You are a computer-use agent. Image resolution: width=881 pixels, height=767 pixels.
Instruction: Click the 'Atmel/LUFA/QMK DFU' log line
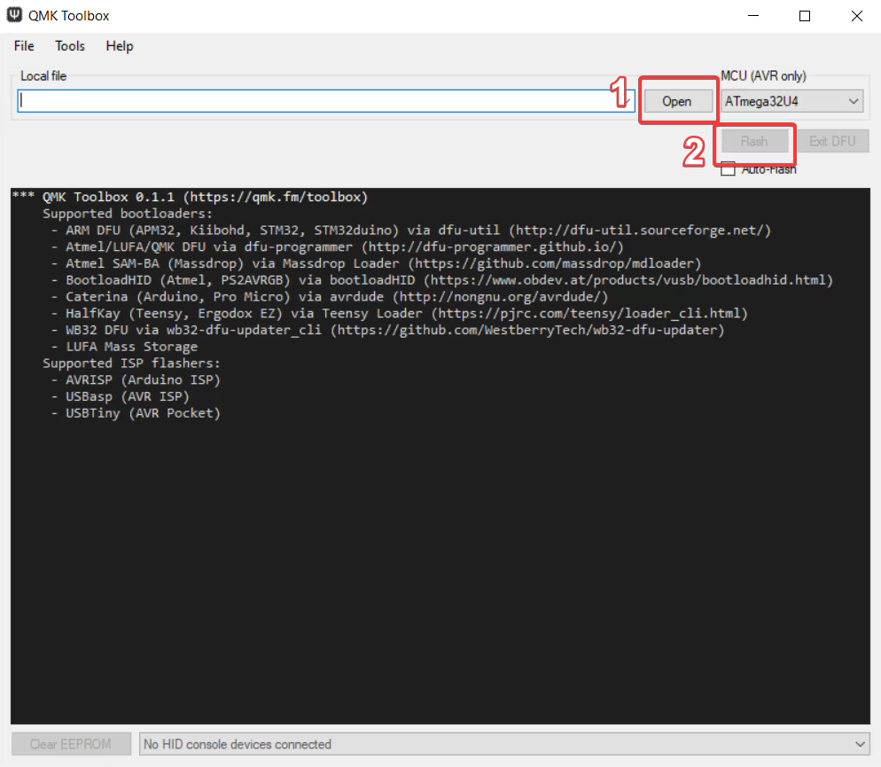click(337, 247)
